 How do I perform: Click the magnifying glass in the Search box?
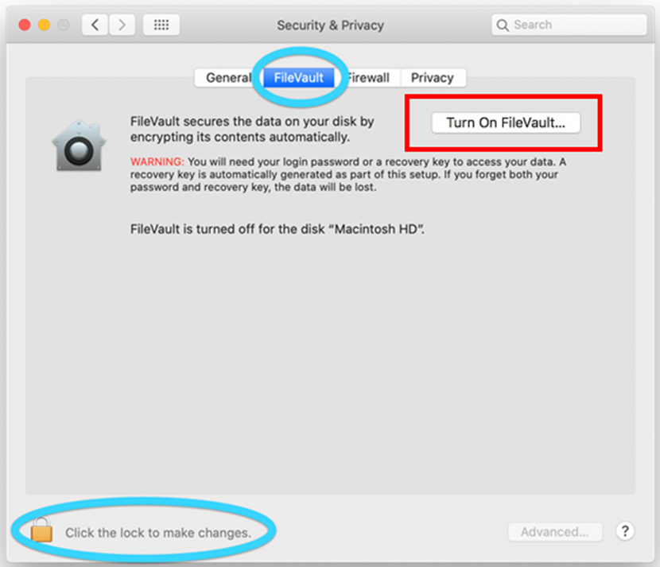(x=502, y=25)
